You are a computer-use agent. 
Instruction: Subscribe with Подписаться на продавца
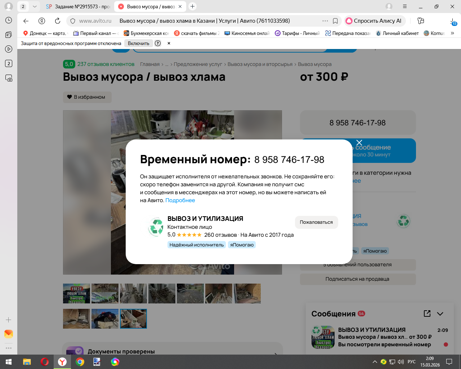coord(358,279)
